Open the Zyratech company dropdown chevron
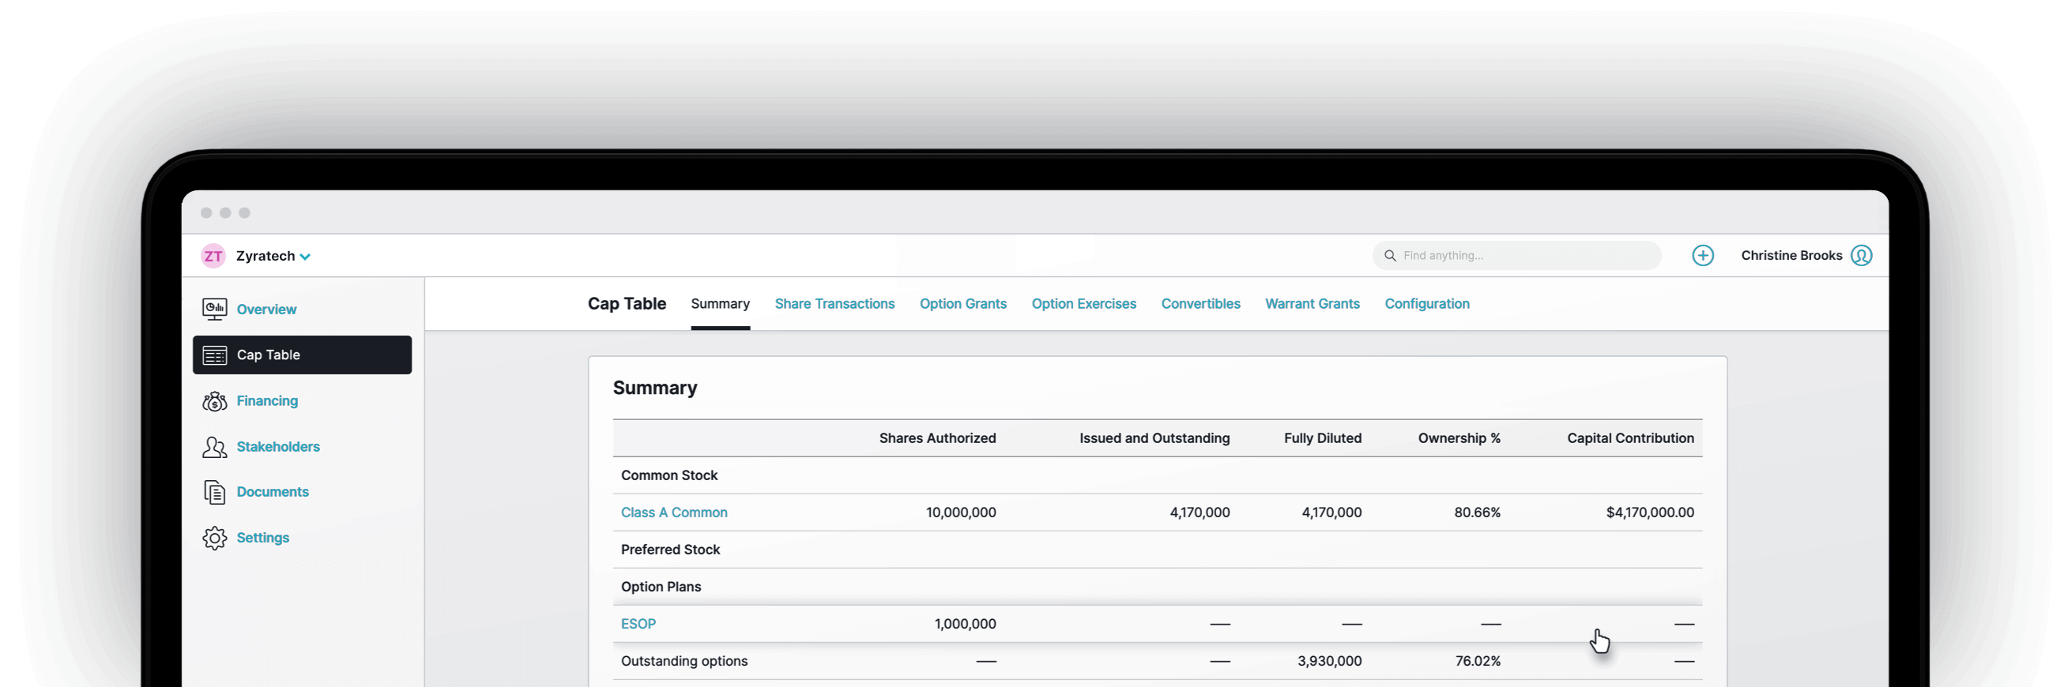The width and height of the screenshot is (2068, 687). tap(305, 257)
